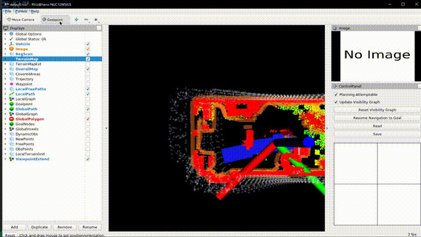
Task: Click the GlobalVoxels marker array icon
Action: (11, 129)
